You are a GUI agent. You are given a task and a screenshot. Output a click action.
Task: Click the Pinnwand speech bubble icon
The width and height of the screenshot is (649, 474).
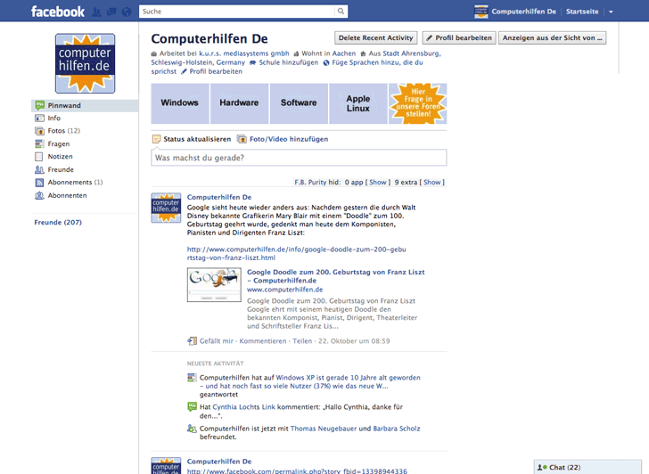coord(39,105)
